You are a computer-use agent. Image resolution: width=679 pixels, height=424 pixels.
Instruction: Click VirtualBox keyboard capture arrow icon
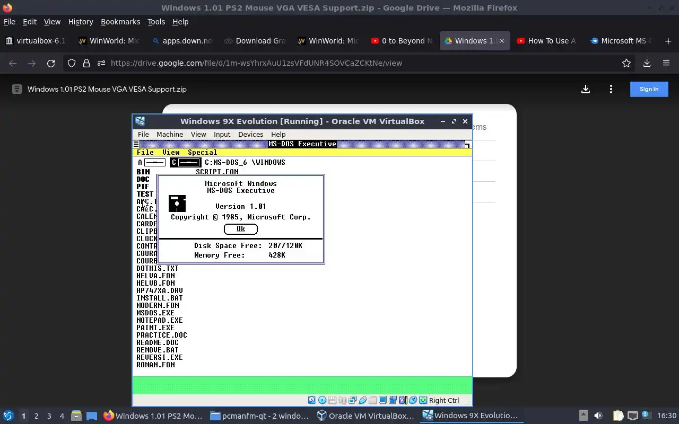point(423,400)
